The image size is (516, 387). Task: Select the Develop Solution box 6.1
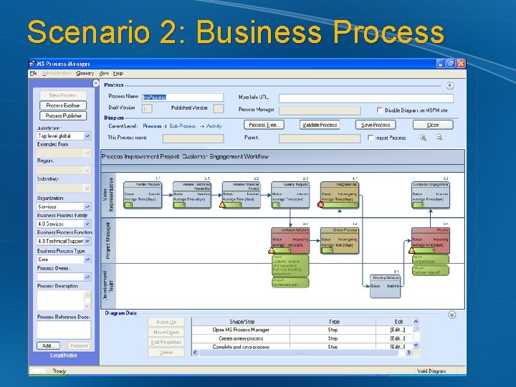385,286
